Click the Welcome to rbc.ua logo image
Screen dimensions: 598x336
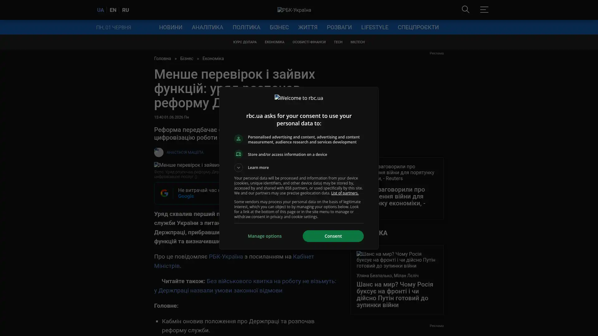click(299, 98)
